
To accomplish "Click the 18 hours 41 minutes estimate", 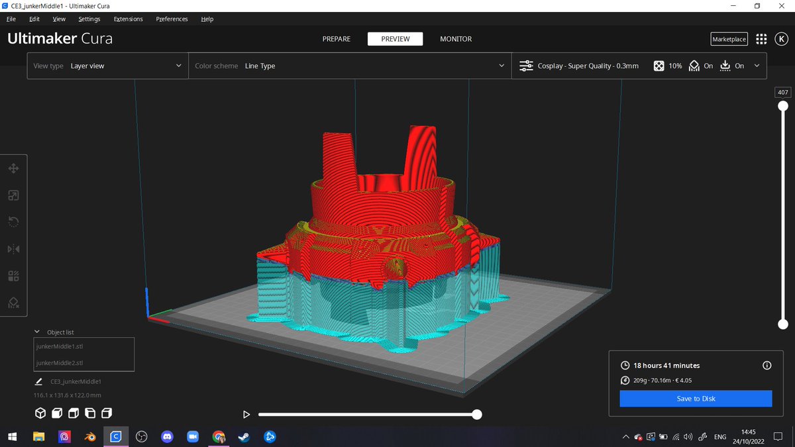I will tap(666, 366).
